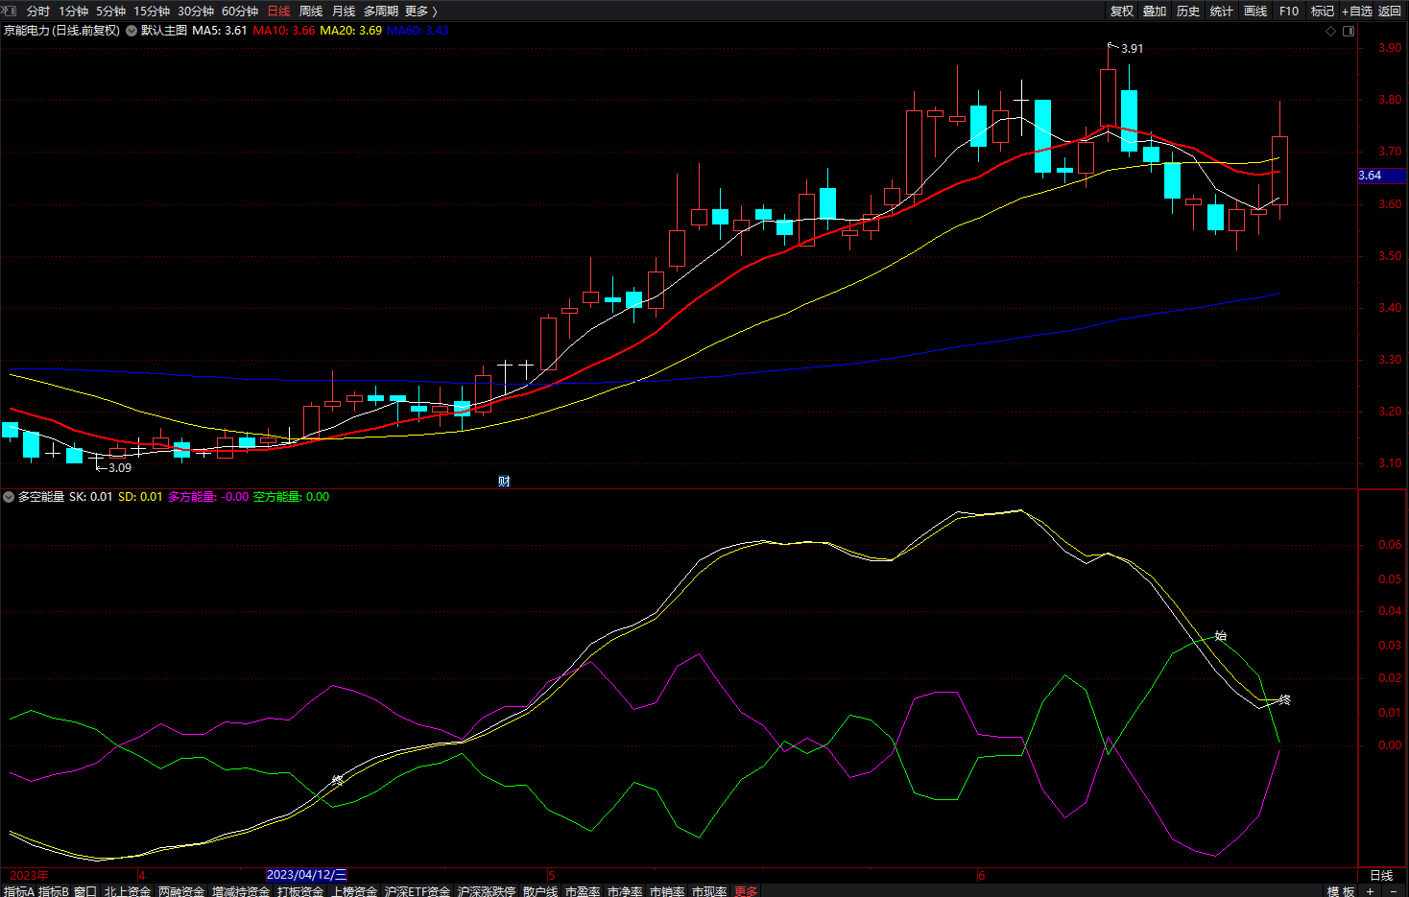Switch to 周线 weekly chart

pyautogui.click(x=311, y=12)
